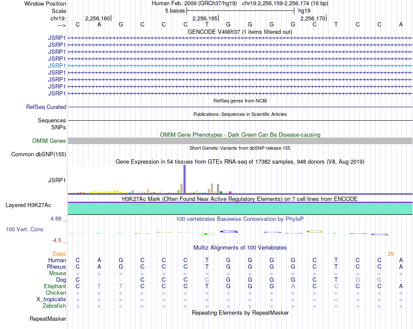Viewport: 413px width, 329px height.
Task: Click the orange Gaps row label
Action: (x=59, y=253)
